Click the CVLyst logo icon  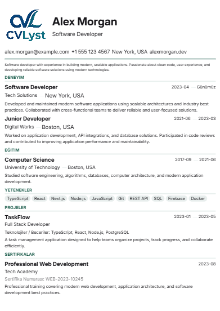click(26, 25)
